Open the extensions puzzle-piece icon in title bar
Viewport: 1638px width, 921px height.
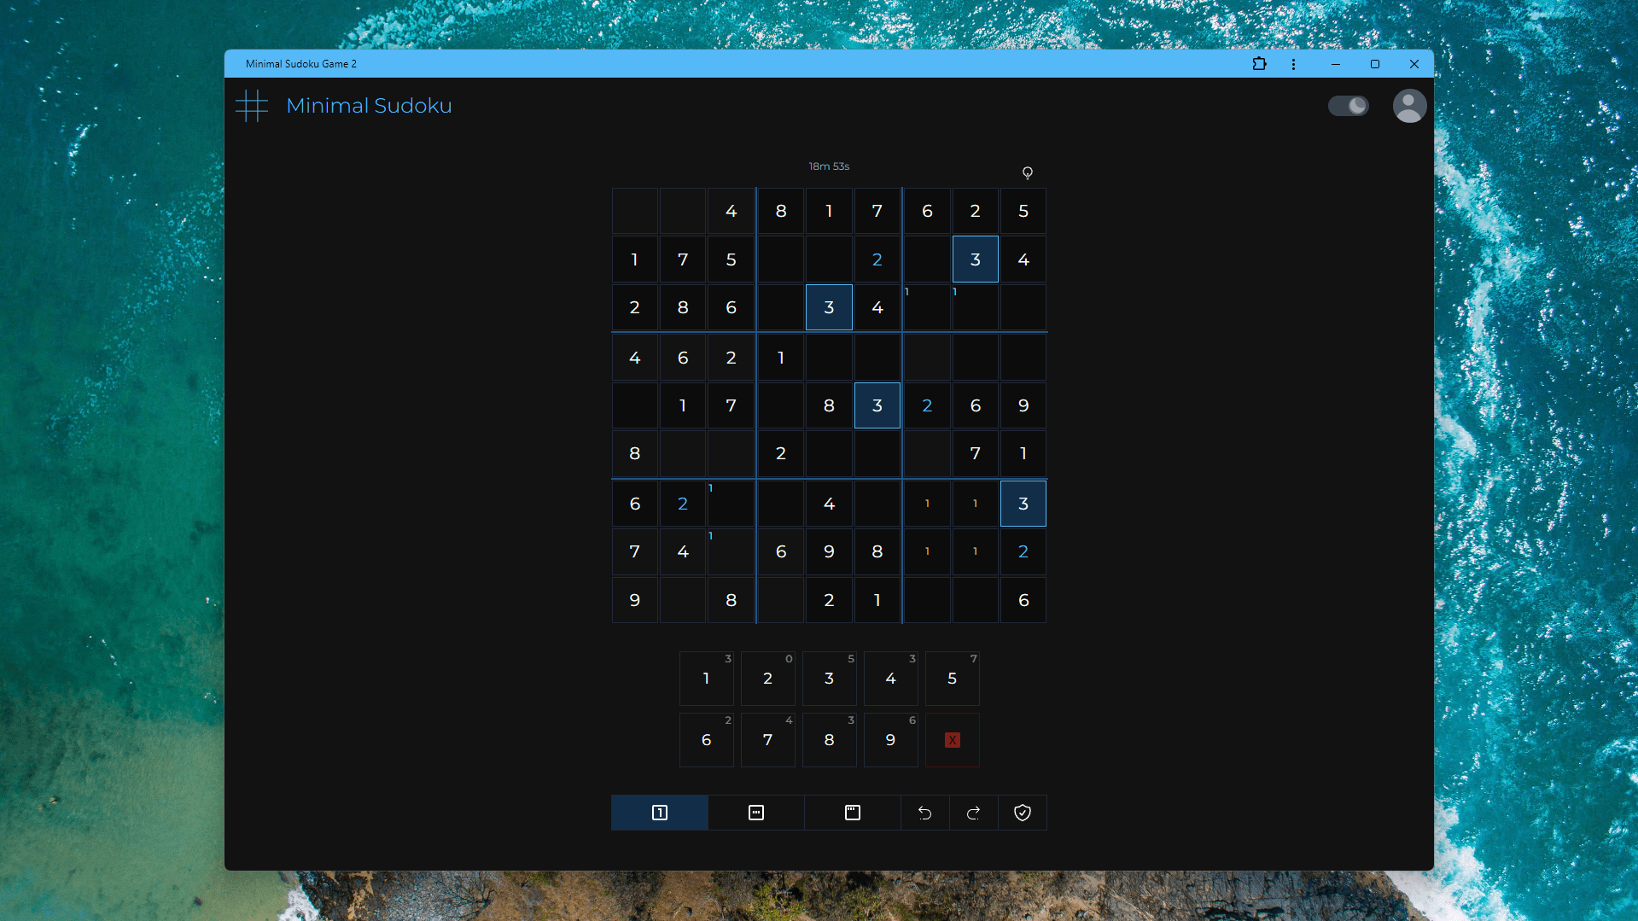tap(1259, 64)
